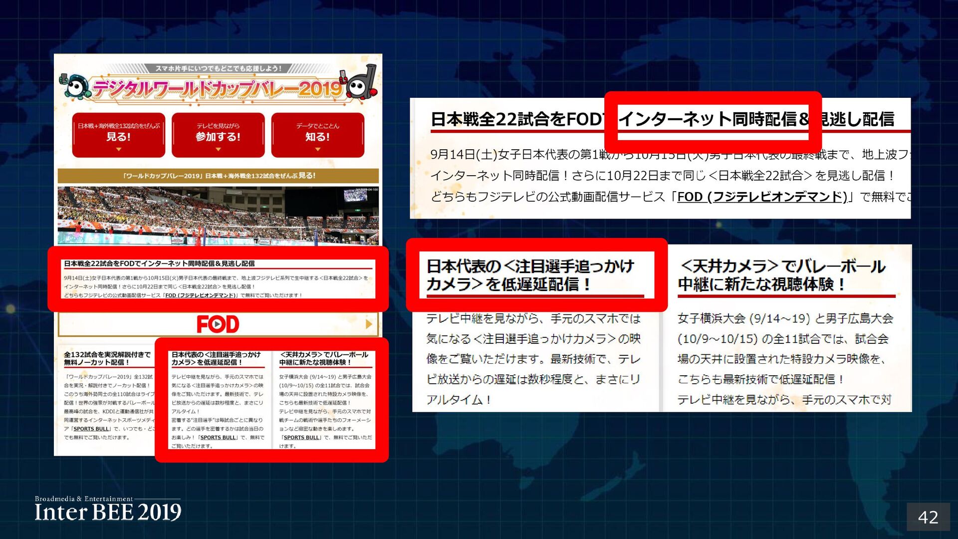Open the enlarged FOD (フジテレビオンデマンド) link

click(x=762, y=197)
